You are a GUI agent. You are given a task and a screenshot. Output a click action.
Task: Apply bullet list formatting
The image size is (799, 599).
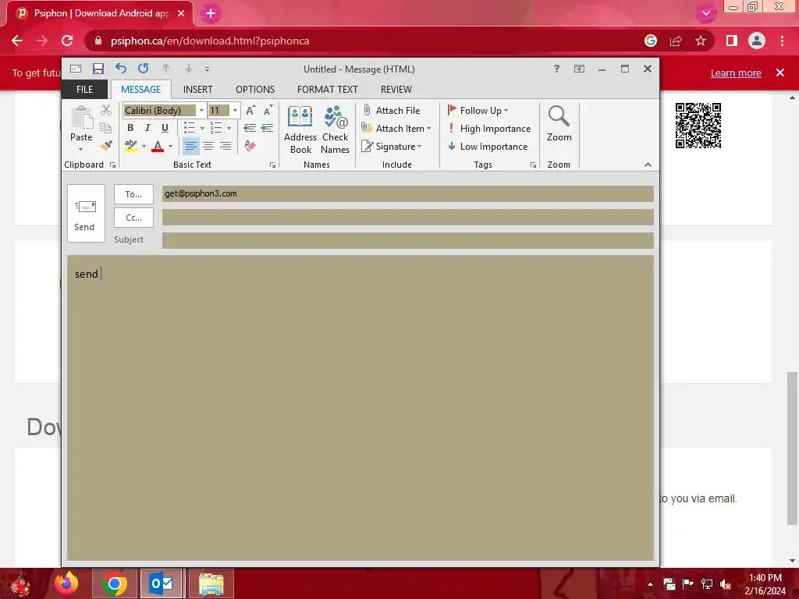(x=189, y=128)
